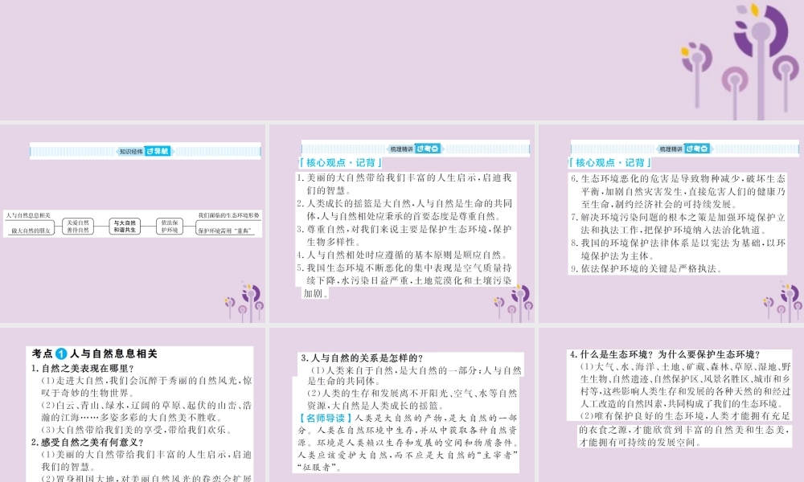The image size is (804, 482).
Task: Select the slide with the 知识经纬 mind map
Action: click(133, 224)
